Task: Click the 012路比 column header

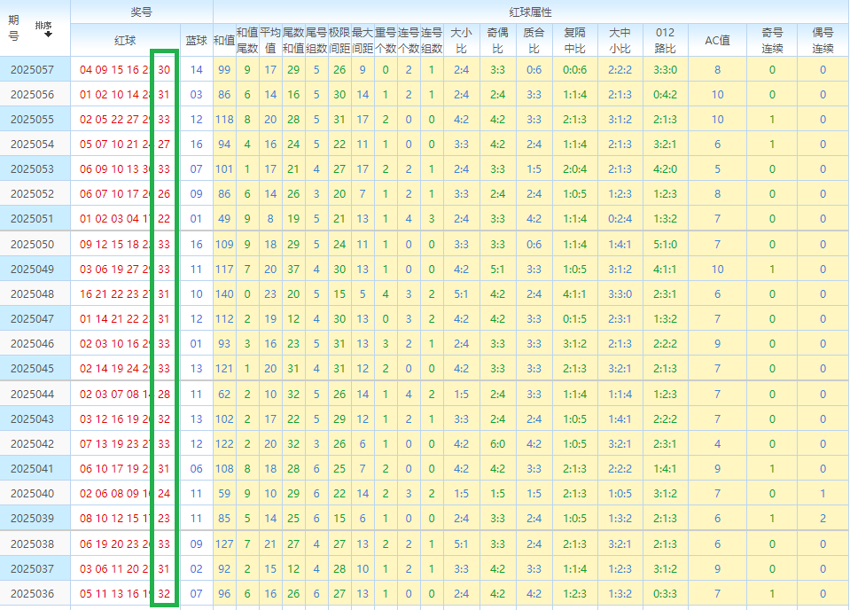Action: coord(665,40)
